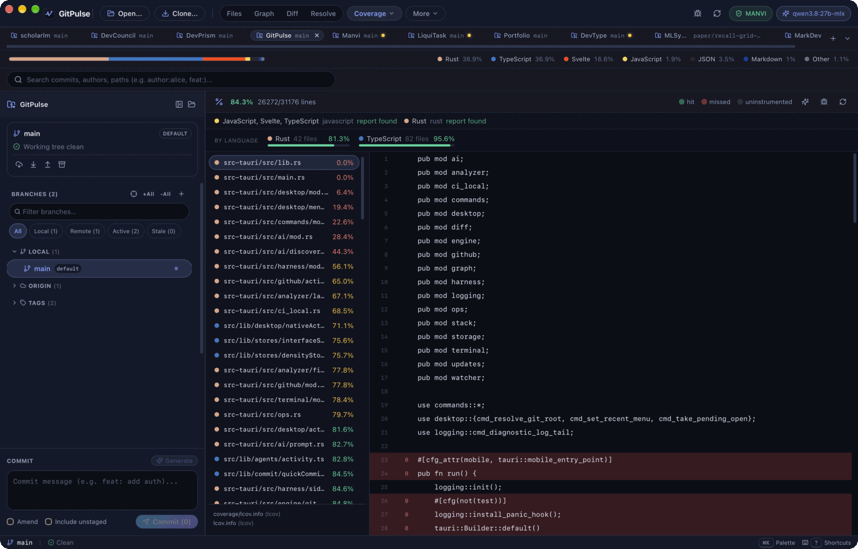Open the More dropdown menu

(425, 13)
